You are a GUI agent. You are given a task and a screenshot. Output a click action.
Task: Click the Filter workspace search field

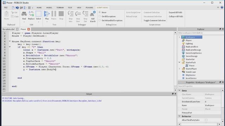200,33
